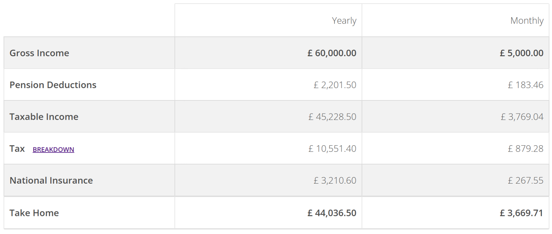The height and width of the screenshot is (234, 552).
Task: Select the Gross Income row label
Action: 39,53
